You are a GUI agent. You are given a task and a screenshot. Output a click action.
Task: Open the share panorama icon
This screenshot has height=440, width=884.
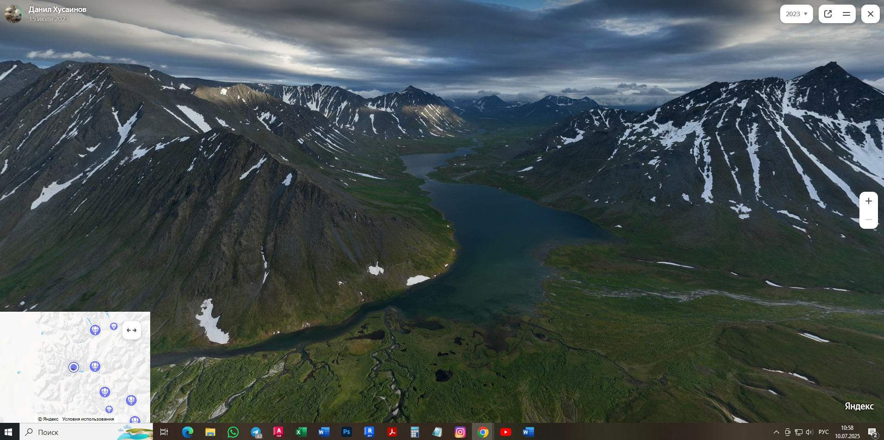tap(828, 14)
